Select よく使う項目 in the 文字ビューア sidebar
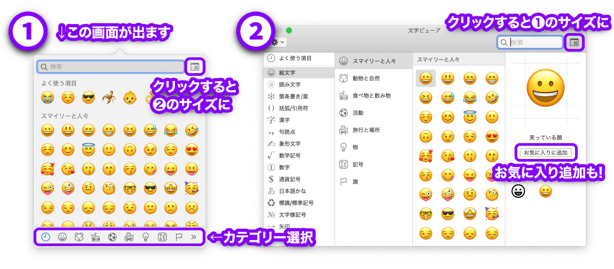 coord(299,58)
